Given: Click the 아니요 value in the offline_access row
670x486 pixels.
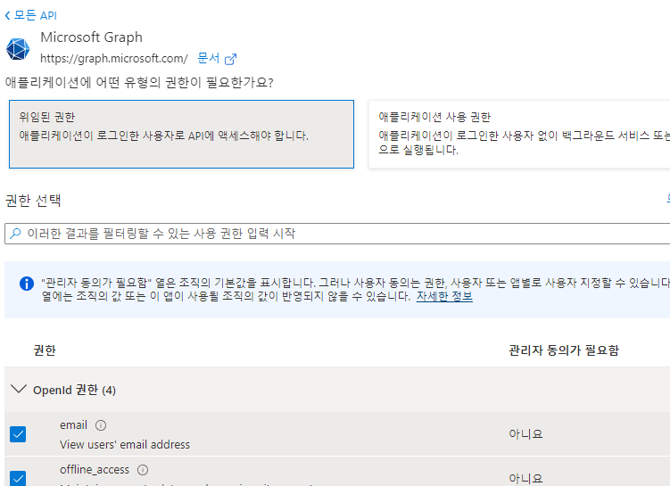Looking at the screenshot, I should tap(525, 478).
